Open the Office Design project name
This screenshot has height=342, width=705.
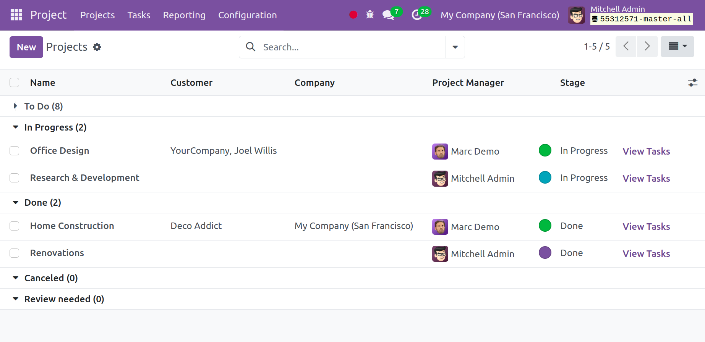click(60, 151)
